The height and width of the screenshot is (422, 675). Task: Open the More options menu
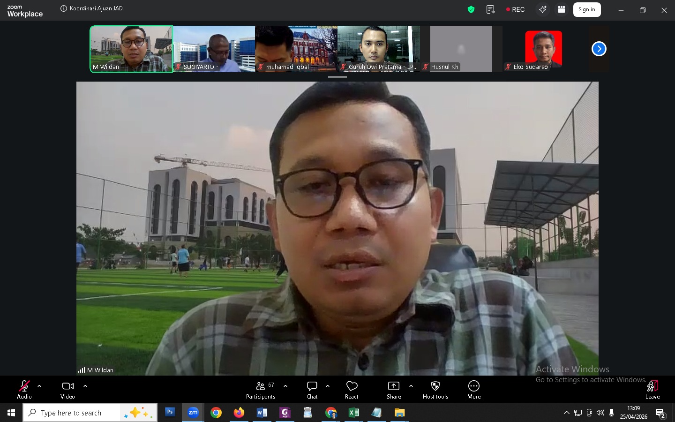click(x=474, y=389)
